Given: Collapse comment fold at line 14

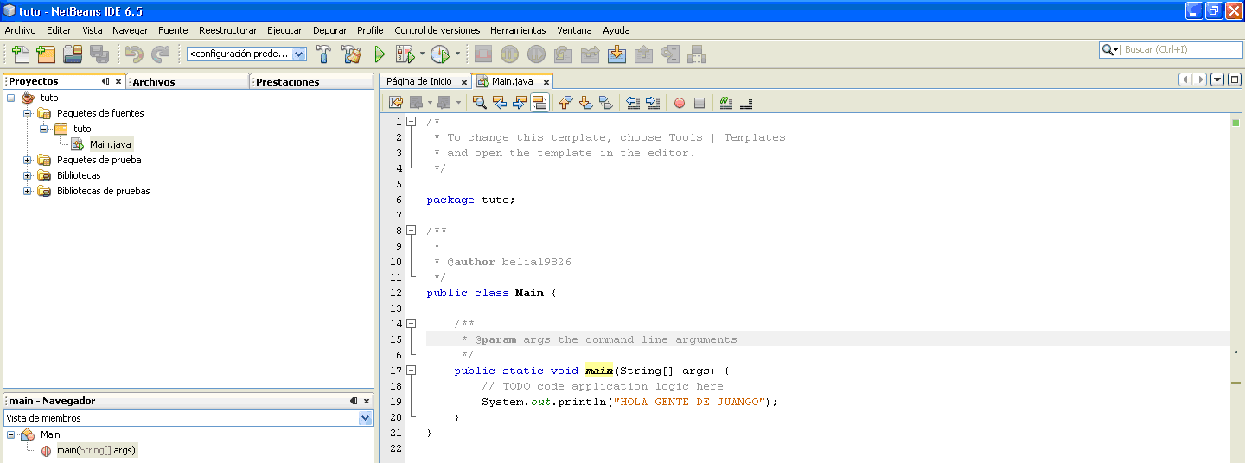Looking at the screenshot, I should pyautogui.click(x=412, y=324).
